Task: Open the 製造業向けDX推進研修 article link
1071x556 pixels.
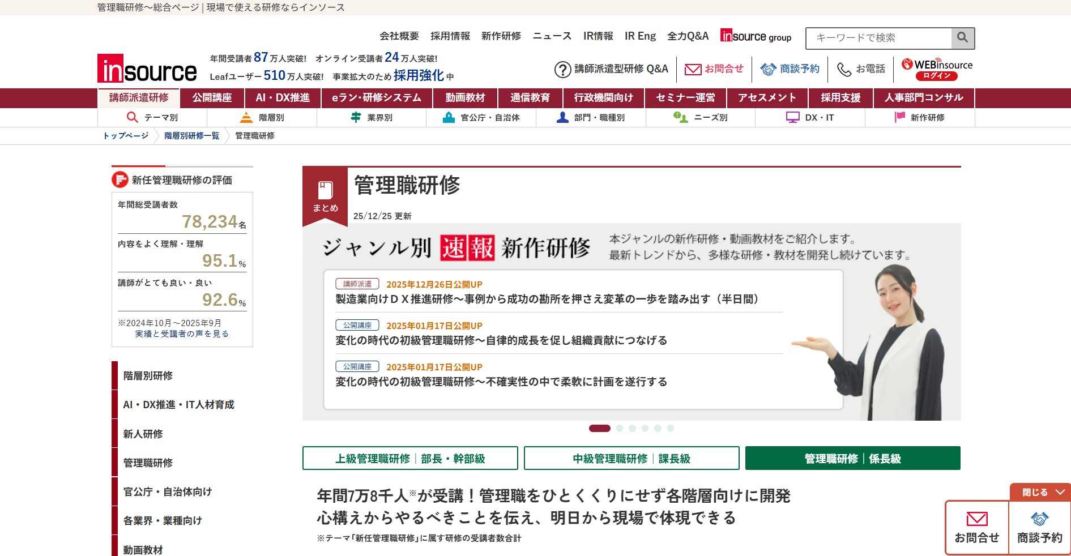Action: [548, 300]
